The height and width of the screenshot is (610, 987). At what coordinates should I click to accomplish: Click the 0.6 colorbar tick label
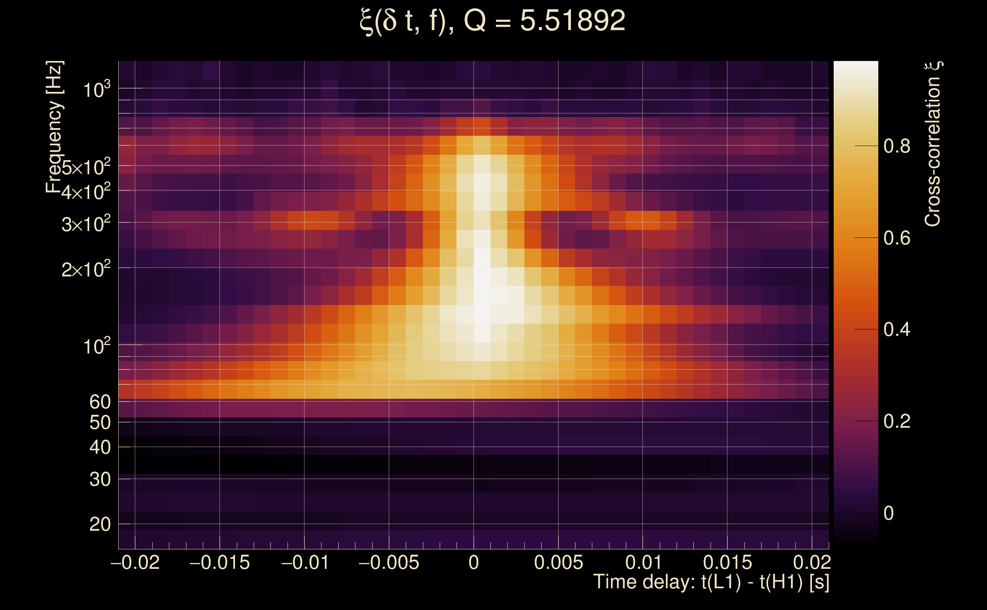coord(897,238)
